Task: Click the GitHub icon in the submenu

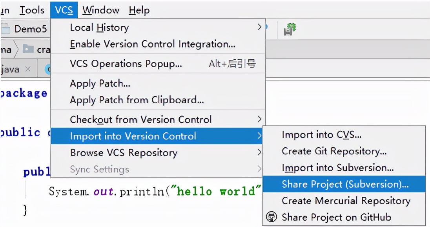Action: pos(271,217)
